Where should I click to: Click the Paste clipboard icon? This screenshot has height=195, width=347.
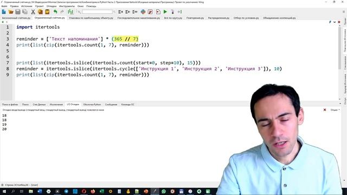point(47,12)
